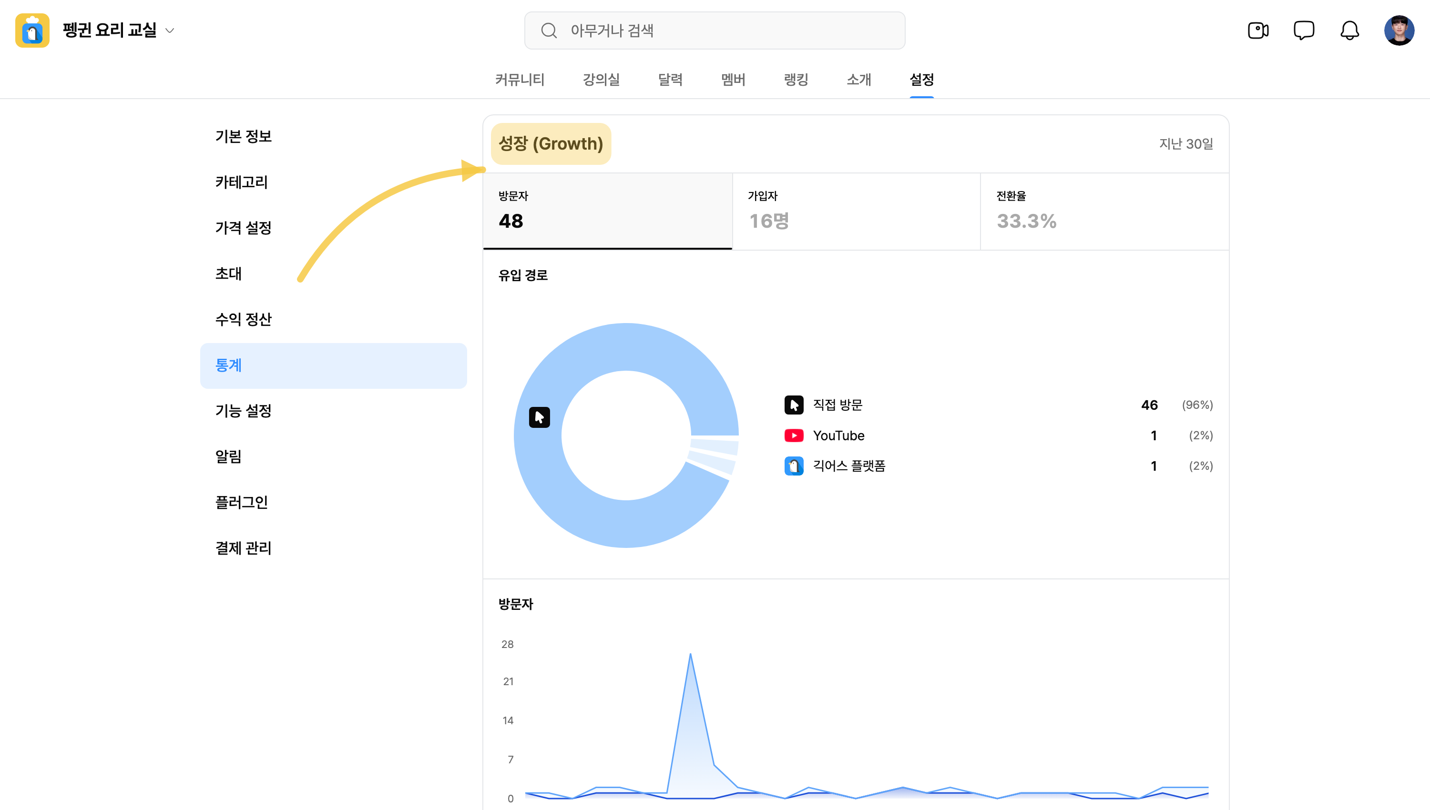Image resolution: width=1430 pixels, height=810 pixels.
Task: Click the 아무거나 검색 search field
Action: (715, 30)
